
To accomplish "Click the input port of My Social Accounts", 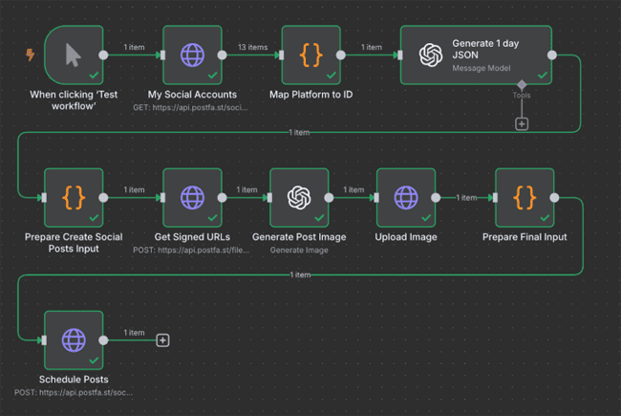I will (x=162, y=55).
